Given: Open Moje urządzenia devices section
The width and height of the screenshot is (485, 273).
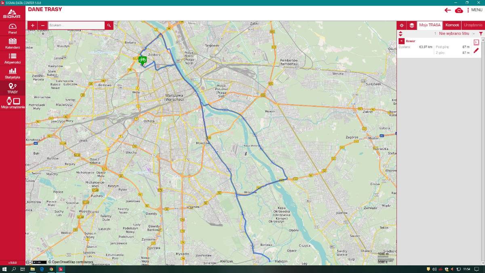Looking at the screenshot, I should tap(13, 103).
